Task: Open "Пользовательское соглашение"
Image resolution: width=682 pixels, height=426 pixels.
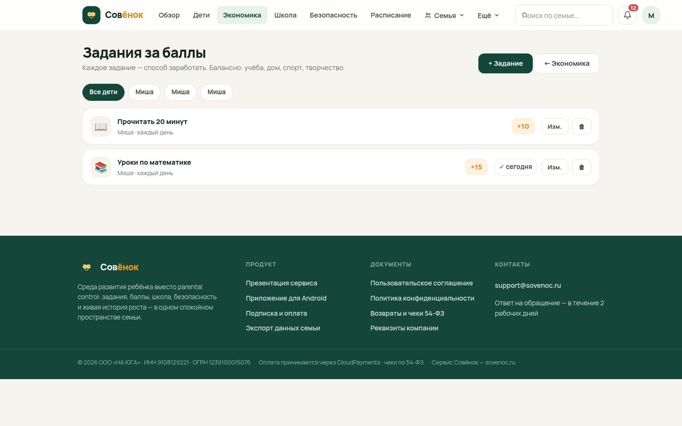Action: 421,283
